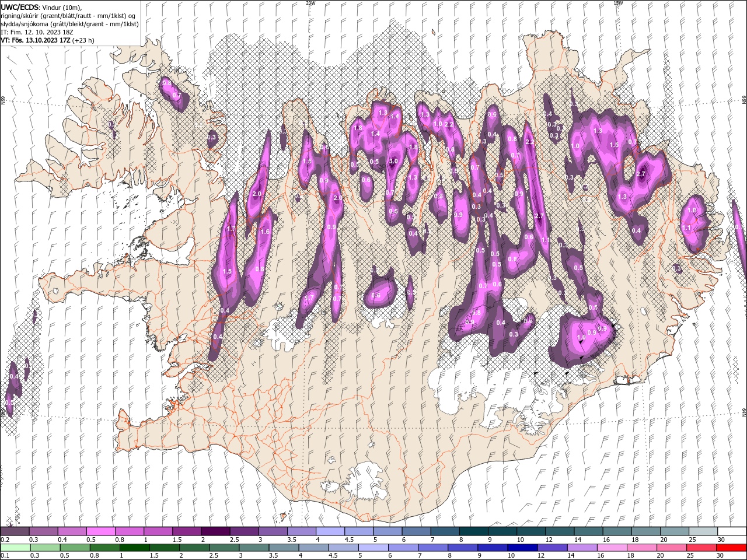Select the white snow swatch starting at 30
Viewport: 747px width, 560px height.
732,531
